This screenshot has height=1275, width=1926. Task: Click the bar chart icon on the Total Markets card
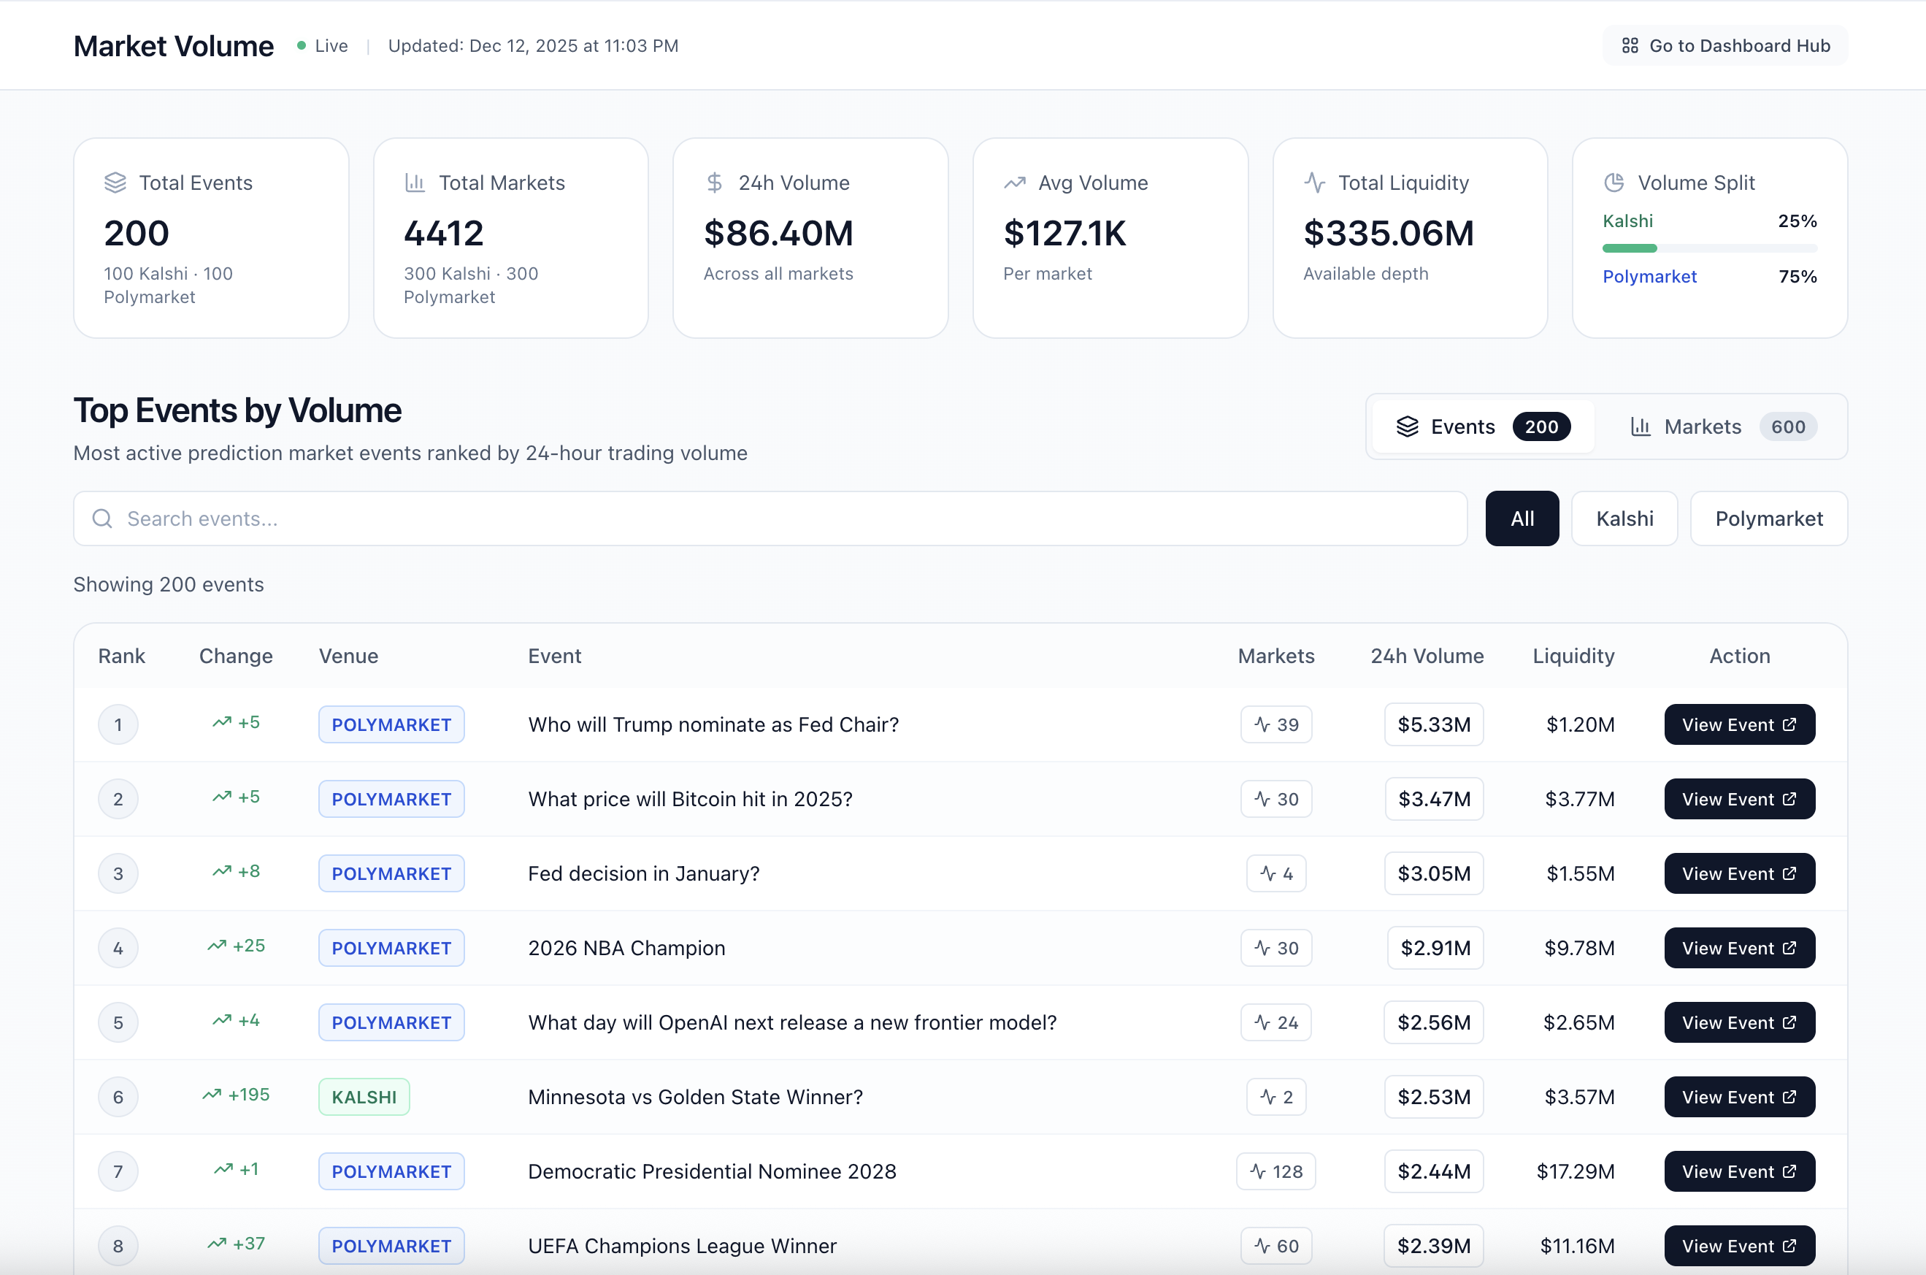coord(415,182)
